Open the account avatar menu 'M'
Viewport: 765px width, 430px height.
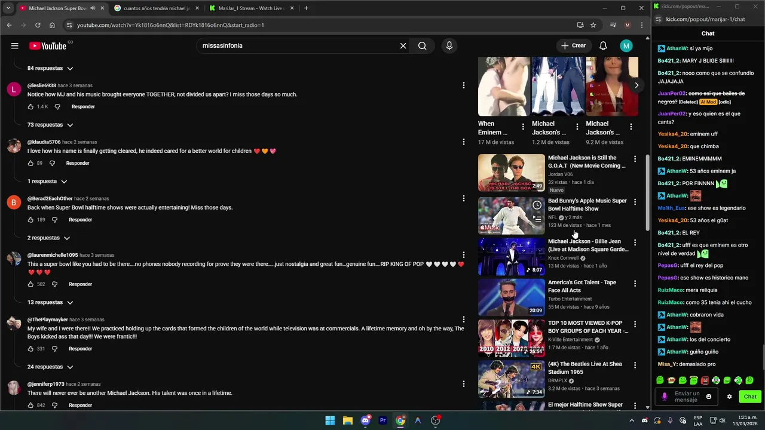pyautogui.click(x=626, y=45)
